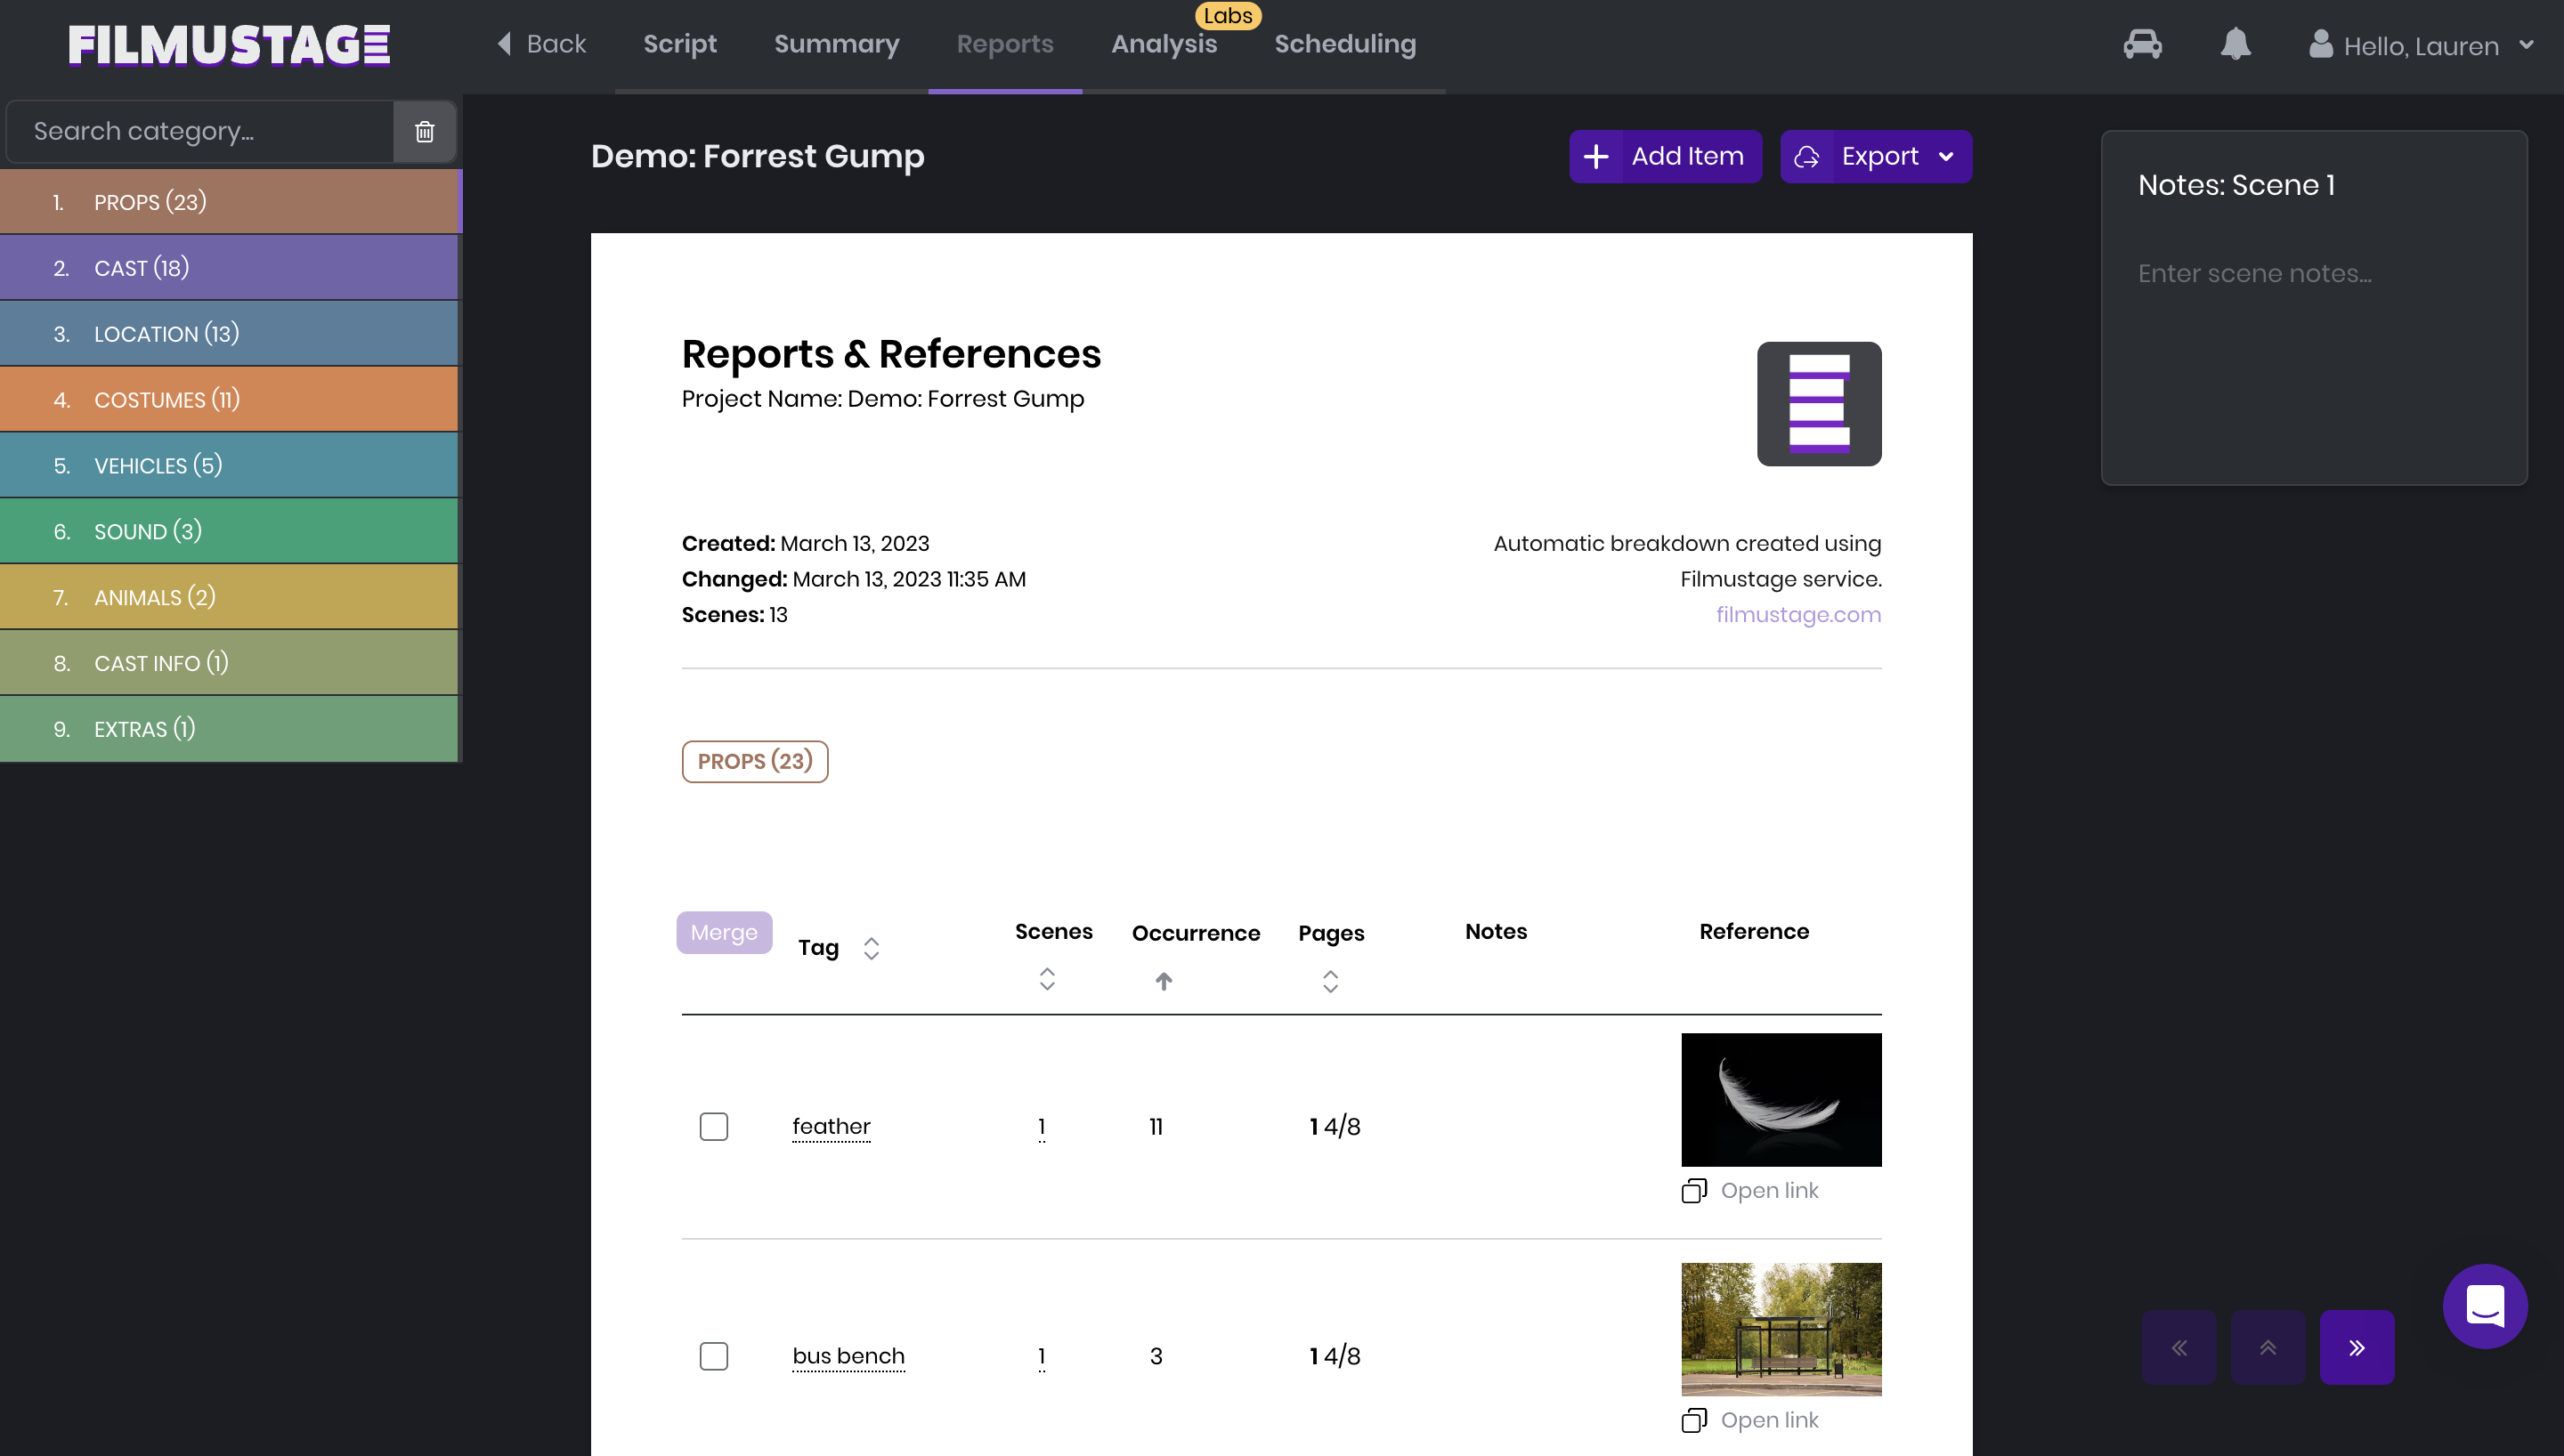Viewport: 2564px width, 1456px height.
Task: Jump to next scene double-arrow button
Action: point(2356,1347)
